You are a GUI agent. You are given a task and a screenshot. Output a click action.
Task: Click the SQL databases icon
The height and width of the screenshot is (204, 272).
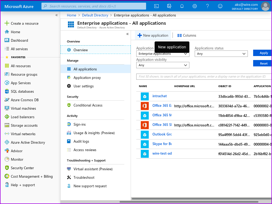click(x=7, y=91)
